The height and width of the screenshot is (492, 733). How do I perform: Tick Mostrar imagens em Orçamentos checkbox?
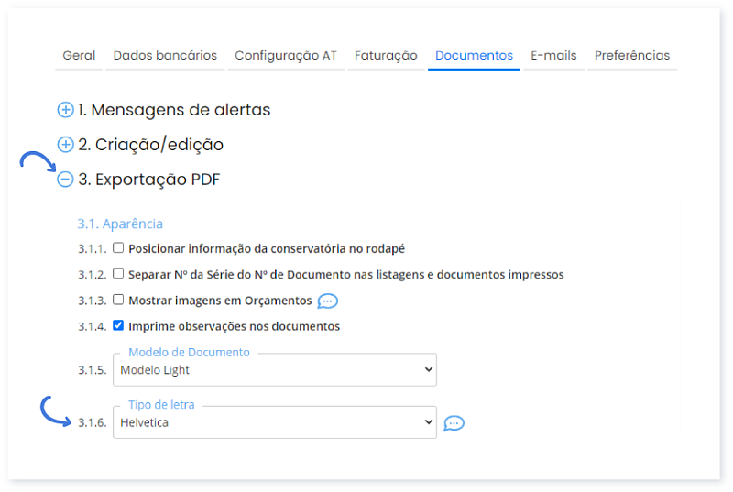click(x=118, y=299)
